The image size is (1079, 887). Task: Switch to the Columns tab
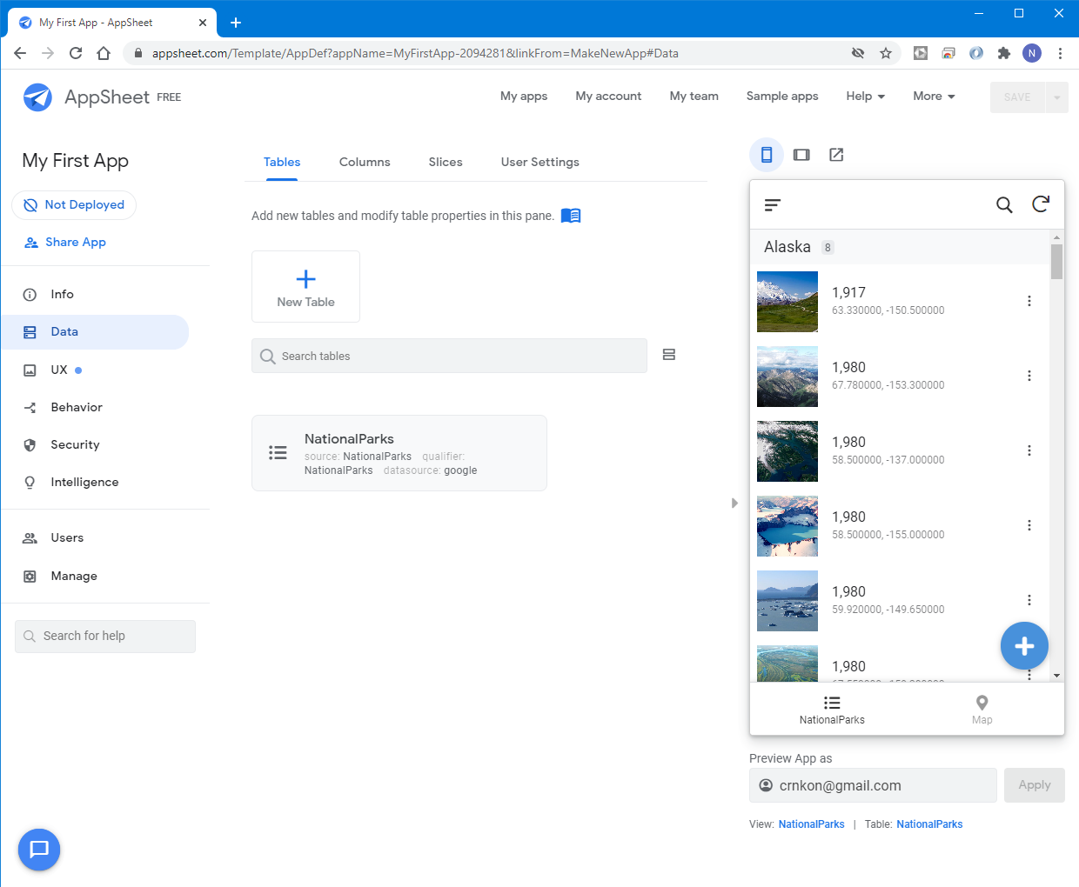(x=365, y=163)
